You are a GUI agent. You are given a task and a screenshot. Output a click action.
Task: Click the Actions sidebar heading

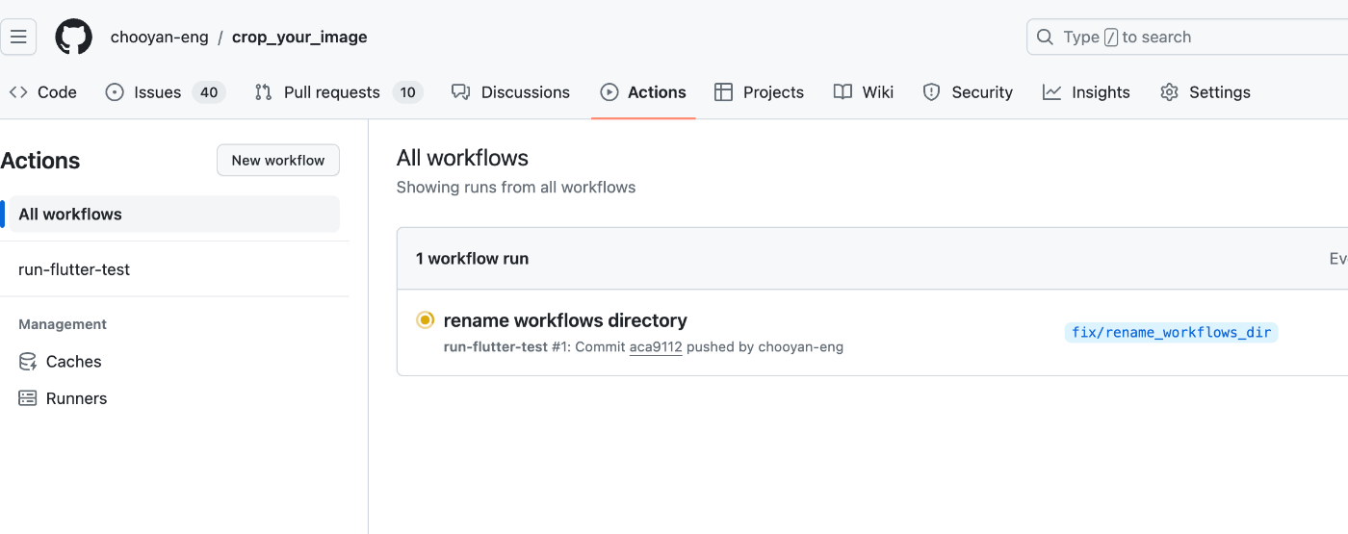pyautogui.click(x=40, y=161)
